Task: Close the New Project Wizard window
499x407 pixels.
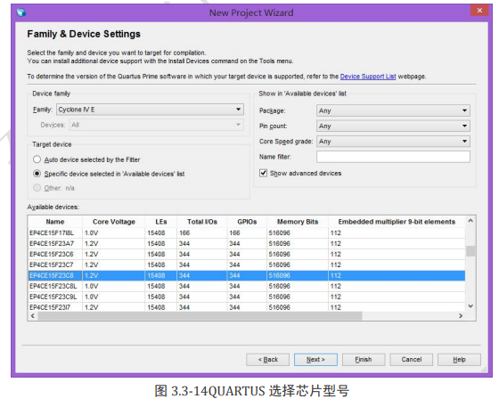Action: (x=479, y=10)
